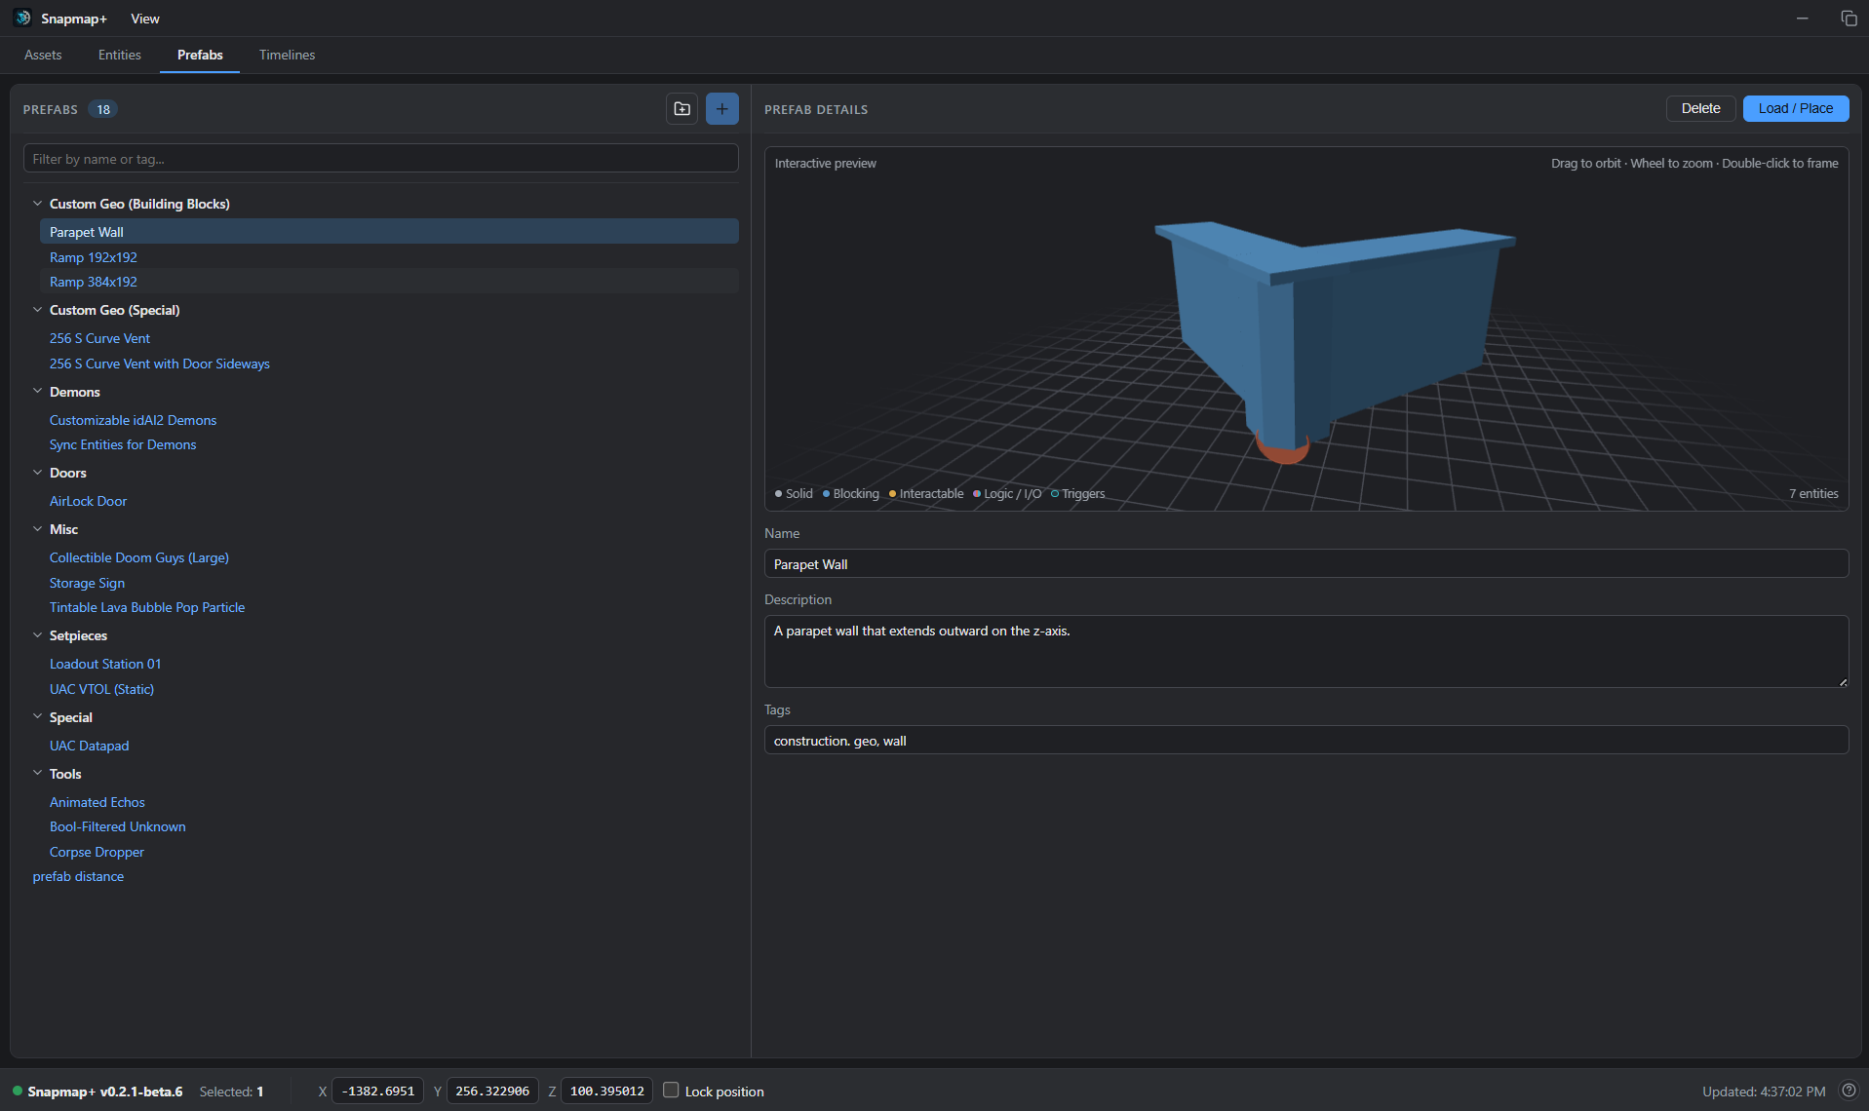
Task: Click the new folder icon in Prefabs header
Action: pos(681,109)
